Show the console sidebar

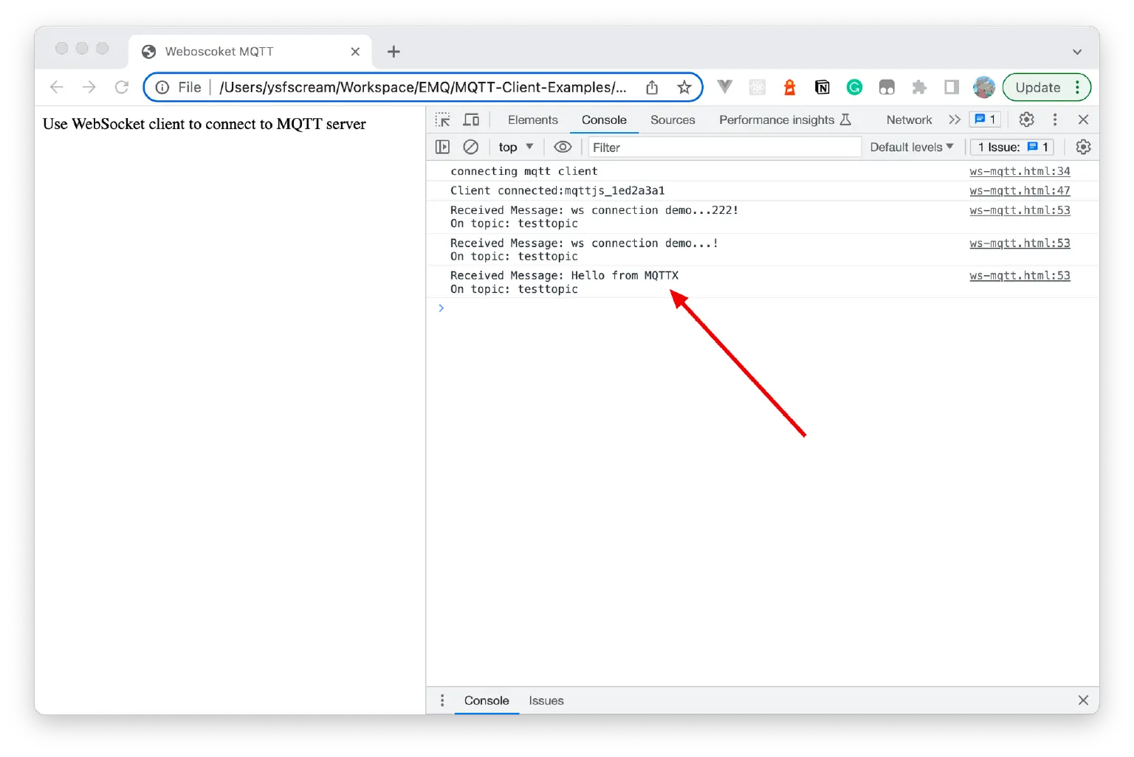pos(442,146)
